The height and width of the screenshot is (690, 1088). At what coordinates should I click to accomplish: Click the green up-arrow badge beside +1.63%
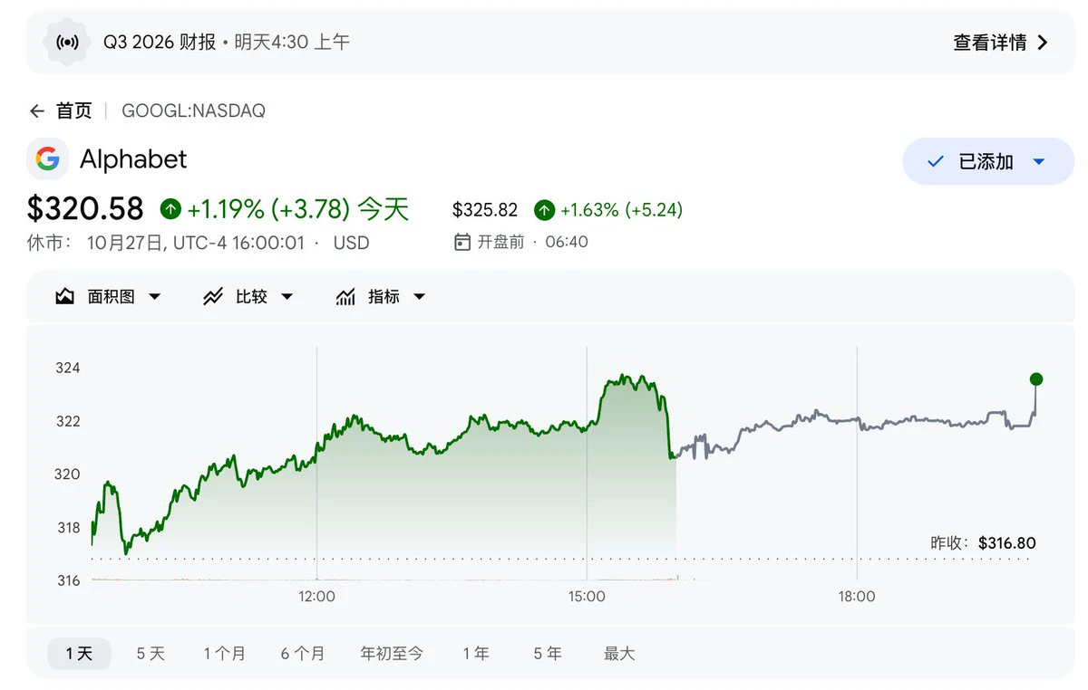tap(544, 210)
